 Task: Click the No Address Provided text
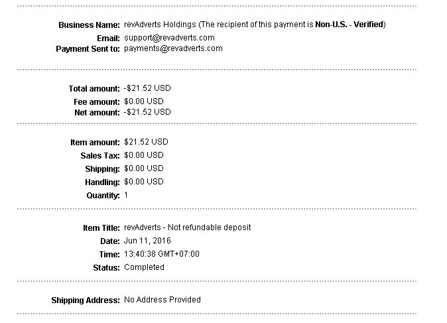click(x=162, y=300)
